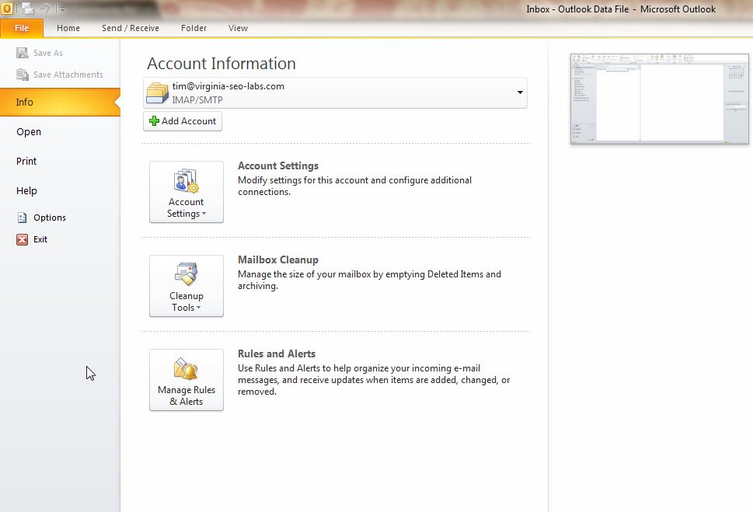The image size is (753, 512).
Task: Click the Outlook application icon in title bar
Action: tap(7, 9)
